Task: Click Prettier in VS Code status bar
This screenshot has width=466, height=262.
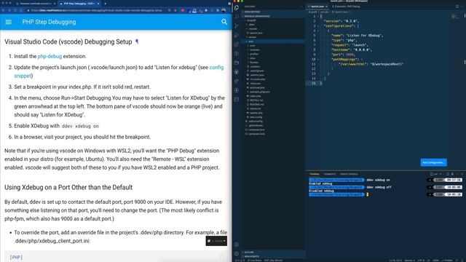Action: point(448,261)
